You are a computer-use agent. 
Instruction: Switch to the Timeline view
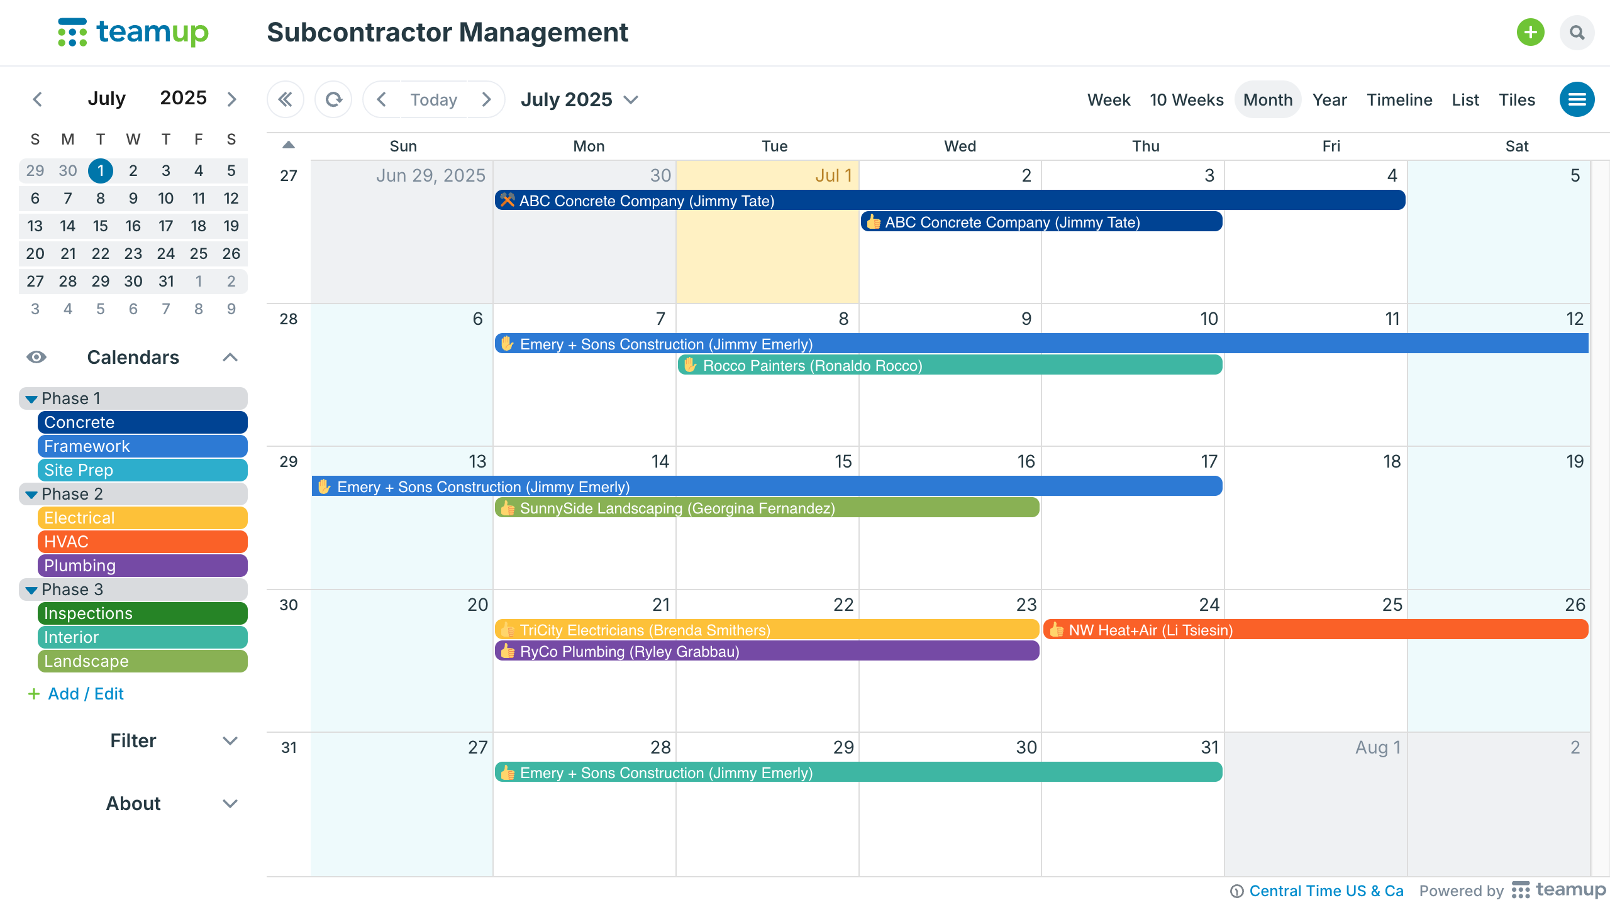click(x=1399, y=99)
